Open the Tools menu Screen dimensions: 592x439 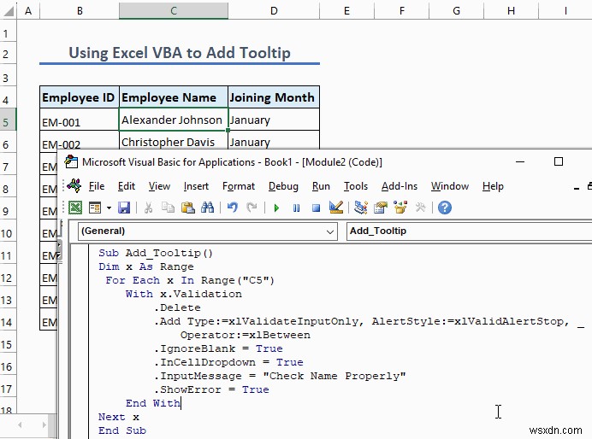point(356,186)
